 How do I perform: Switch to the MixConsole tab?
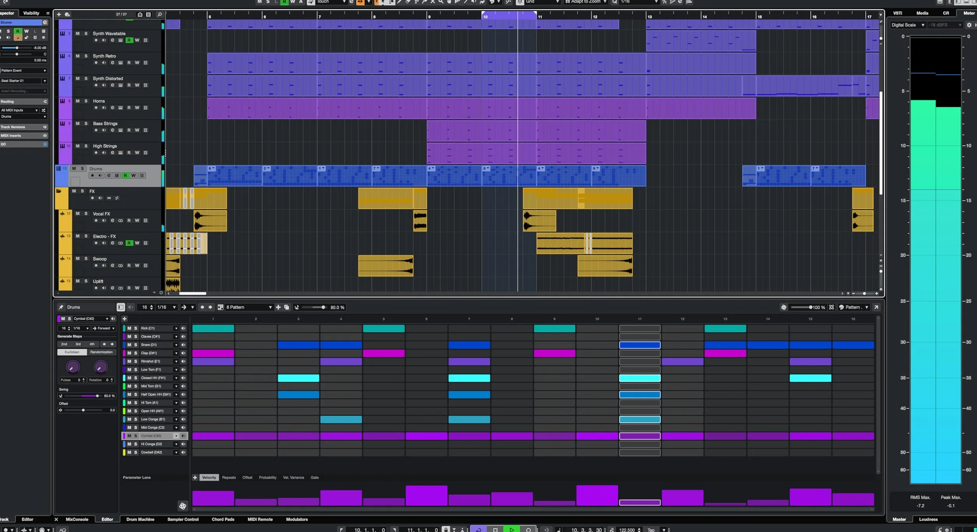[x=77, y=520]
